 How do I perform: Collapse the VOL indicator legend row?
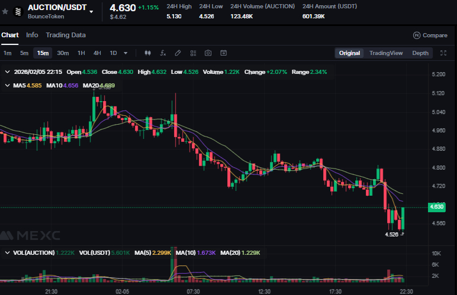[7, 253]
